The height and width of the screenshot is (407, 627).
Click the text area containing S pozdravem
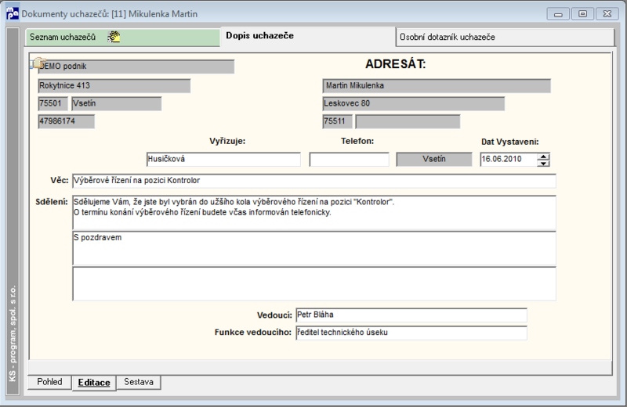[314, 248]
